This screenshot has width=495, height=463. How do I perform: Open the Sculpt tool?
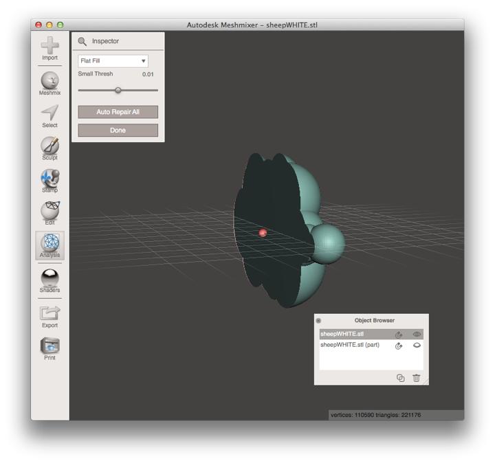pos(49,146)
